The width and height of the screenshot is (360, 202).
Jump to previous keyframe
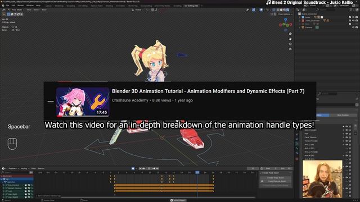[x=144, y=168]
